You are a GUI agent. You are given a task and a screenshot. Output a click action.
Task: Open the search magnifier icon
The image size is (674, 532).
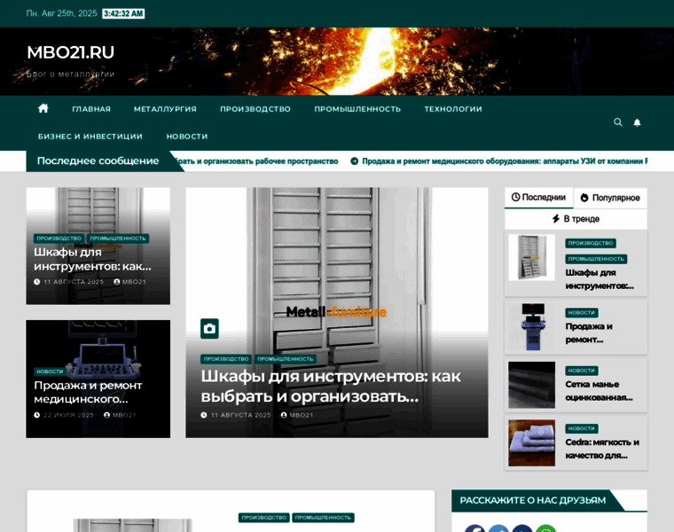point(618,122)
